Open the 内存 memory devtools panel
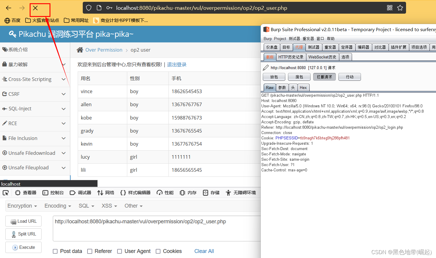This screenshot has height=258, width=436. tap(188, 193)
